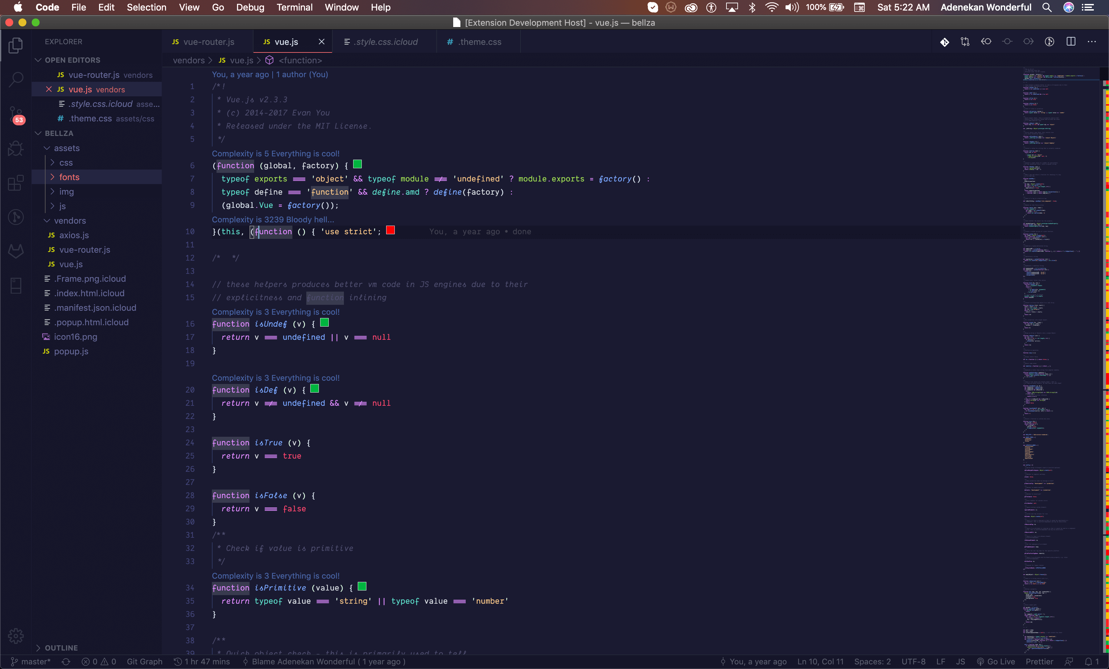The image size is (1109, 669).
Task: Click sync changes icon in status bar
Action: pos(66,661)
